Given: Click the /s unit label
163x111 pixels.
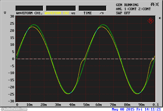Looking at the screenshot, I should pyautogui.click(x=102, y=13).
